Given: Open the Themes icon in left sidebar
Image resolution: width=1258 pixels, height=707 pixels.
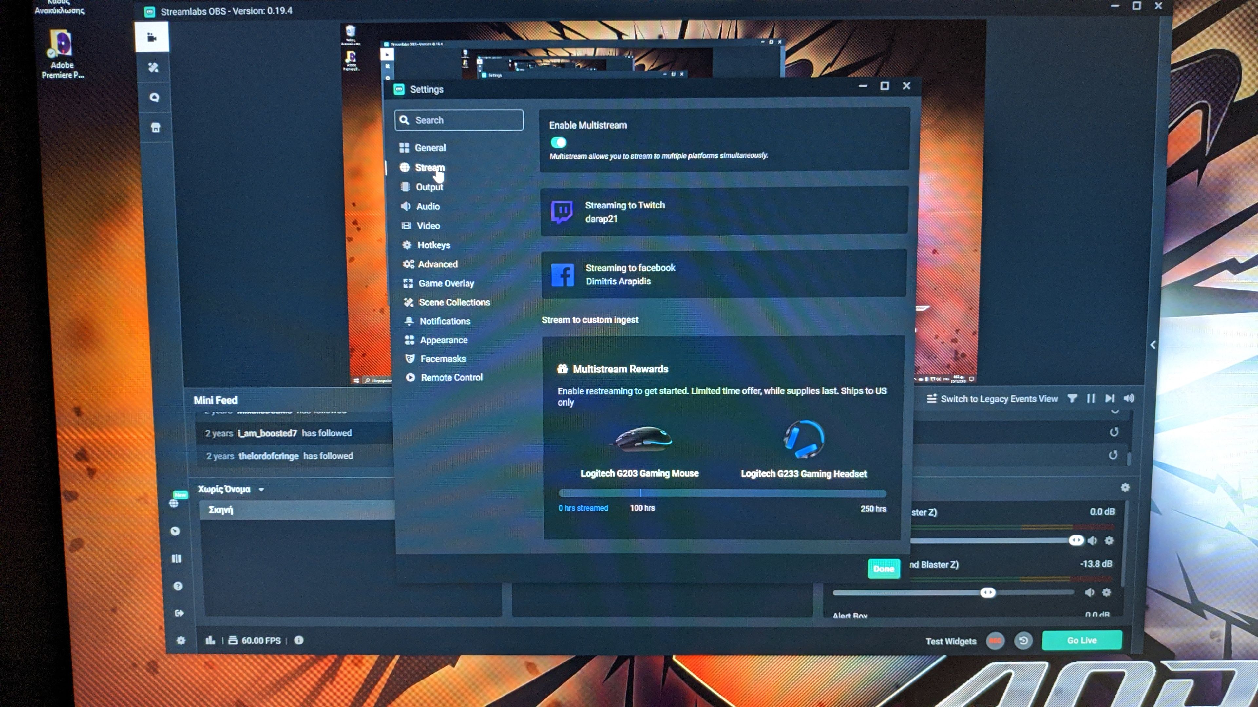Looking at the screenshot, I should pos(153,67).
